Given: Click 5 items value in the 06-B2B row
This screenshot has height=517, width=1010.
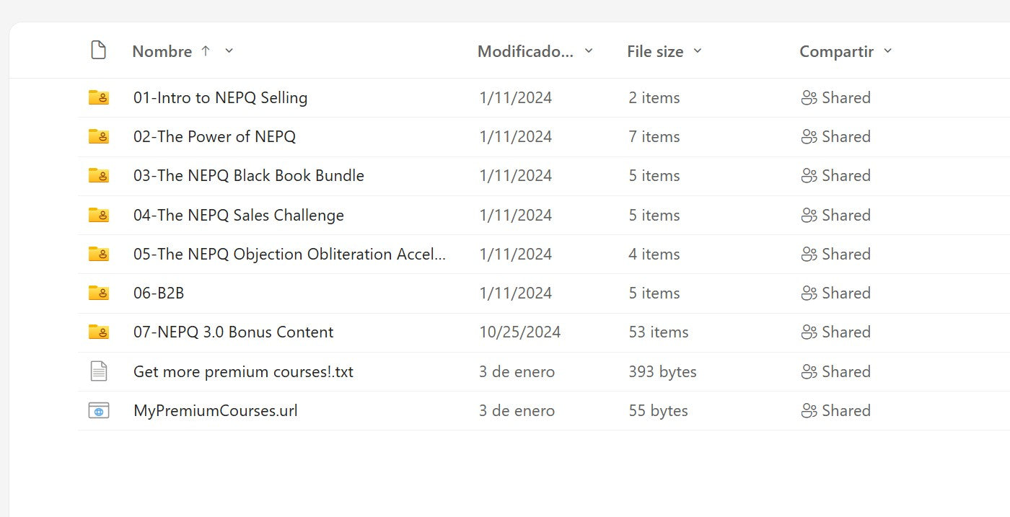Looking at the screenshot, I should click(654, 293).
